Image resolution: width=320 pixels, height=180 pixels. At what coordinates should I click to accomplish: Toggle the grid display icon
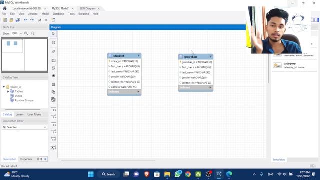(40, 20)
